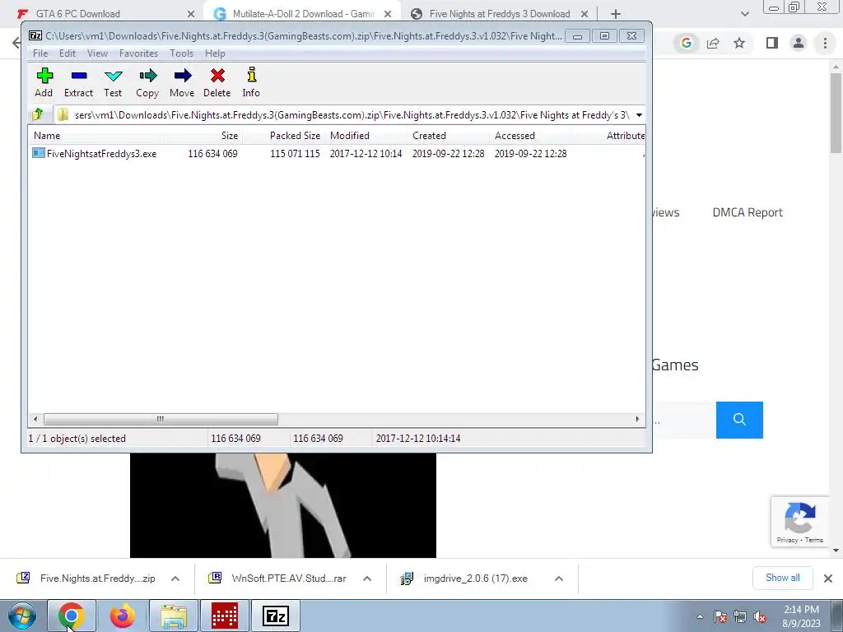
Task: Click the DMCA Report link
Action: [x=748, y=212]
